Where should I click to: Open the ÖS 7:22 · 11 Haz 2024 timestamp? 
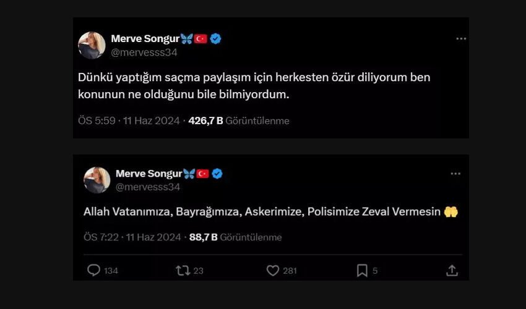point(132,237)
